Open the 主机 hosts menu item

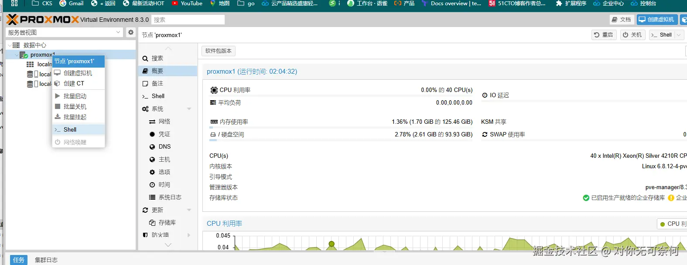tap(167, 160)
